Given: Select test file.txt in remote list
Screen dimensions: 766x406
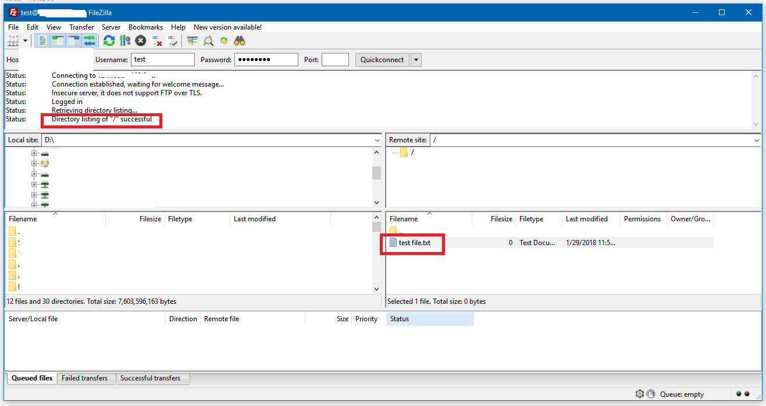Looking at the screenshot, I should (x=415, y=243).
